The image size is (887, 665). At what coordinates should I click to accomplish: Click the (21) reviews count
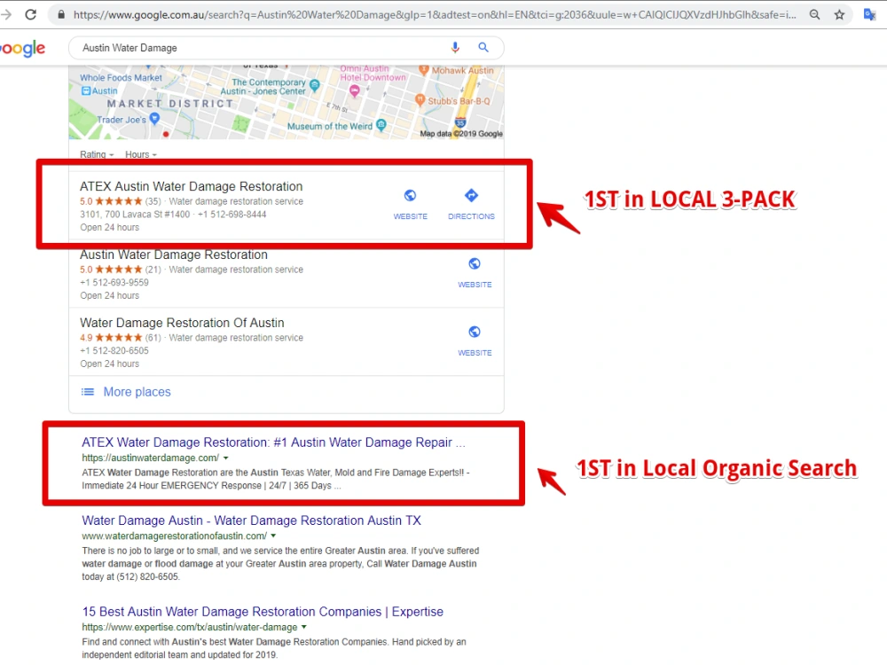tap(153, 270)
